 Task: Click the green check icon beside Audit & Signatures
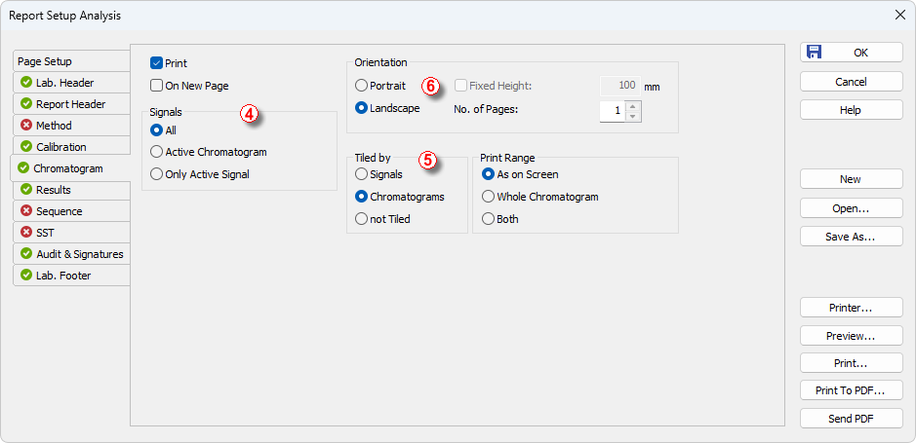pos(26,254)
